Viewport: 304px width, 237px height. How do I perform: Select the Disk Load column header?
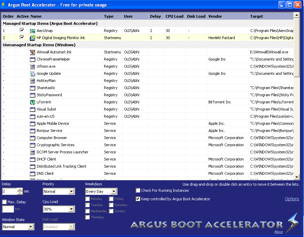click(x=196, y=16)
